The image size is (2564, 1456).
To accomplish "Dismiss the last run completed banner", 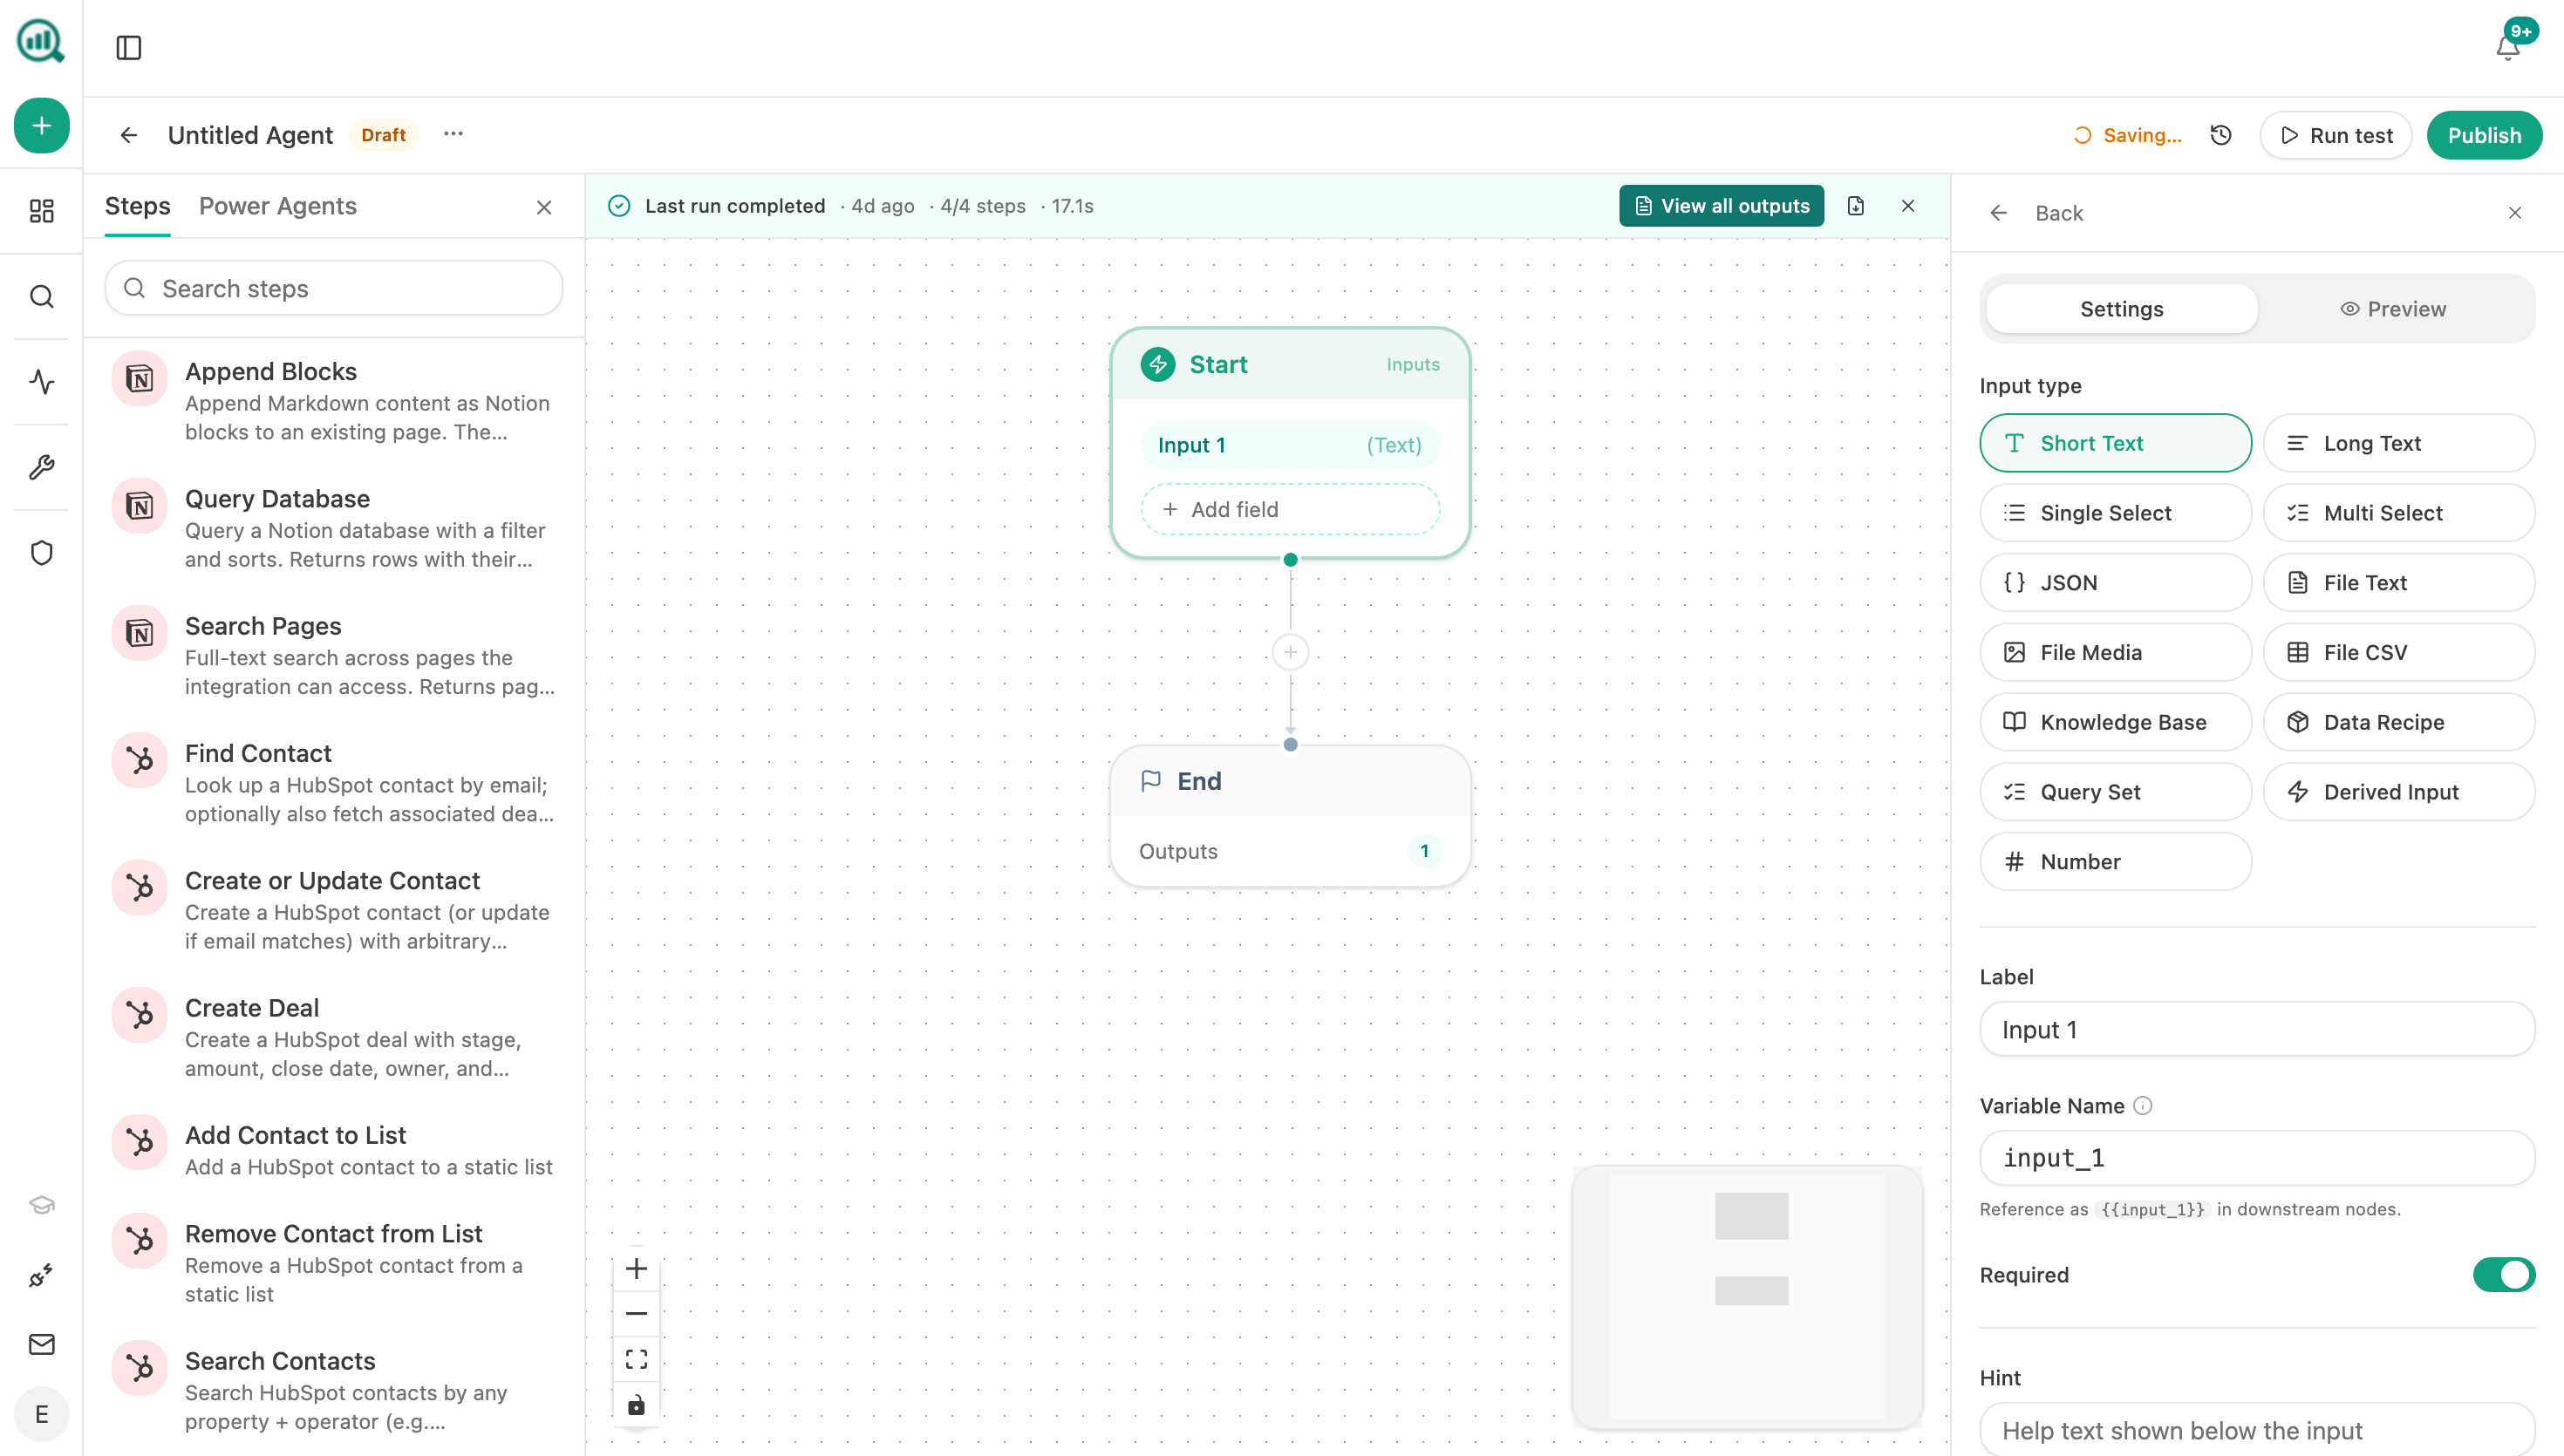I will 1908,206.
